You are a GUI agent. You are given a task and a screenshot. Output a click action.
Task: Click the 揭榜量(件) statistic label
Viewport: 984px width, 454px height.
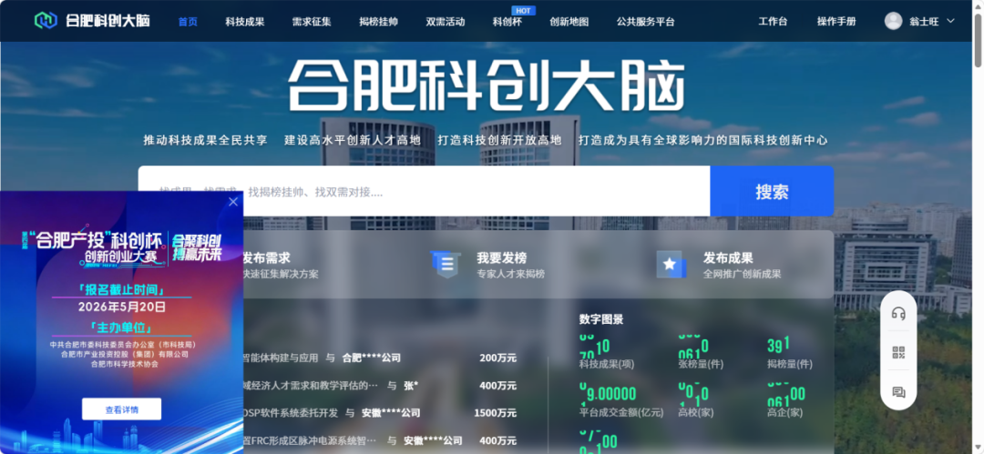789,364
